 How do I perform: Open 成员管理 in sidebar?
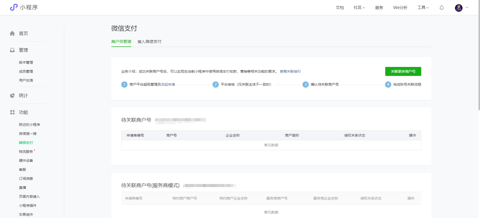tap(26, 71)
